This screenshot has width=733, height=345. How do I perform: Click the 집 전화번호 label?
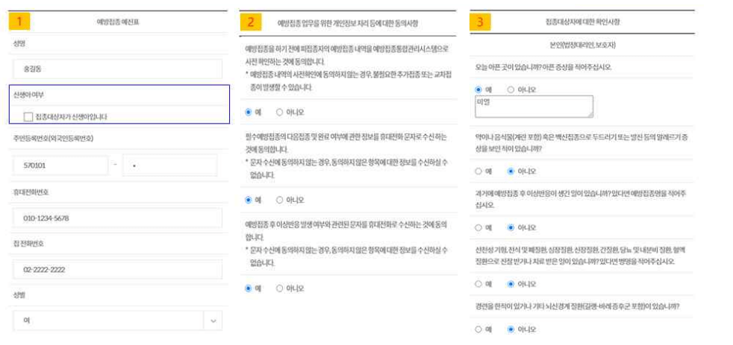(x=28, y=244)
